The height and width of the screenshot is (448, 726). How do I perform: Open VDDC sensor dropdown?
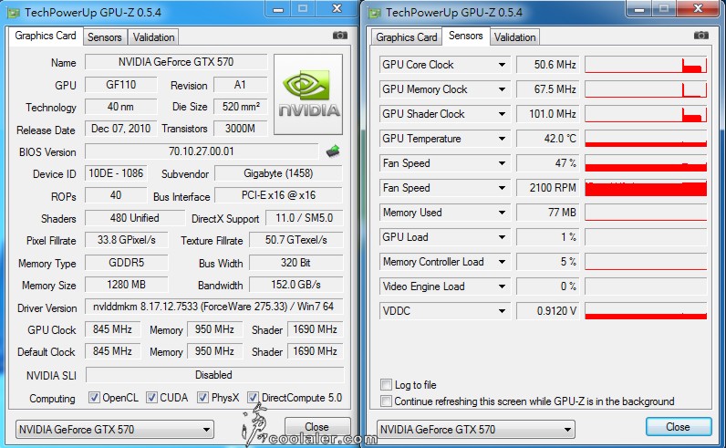pyautogui.click(x=502, y=311)
